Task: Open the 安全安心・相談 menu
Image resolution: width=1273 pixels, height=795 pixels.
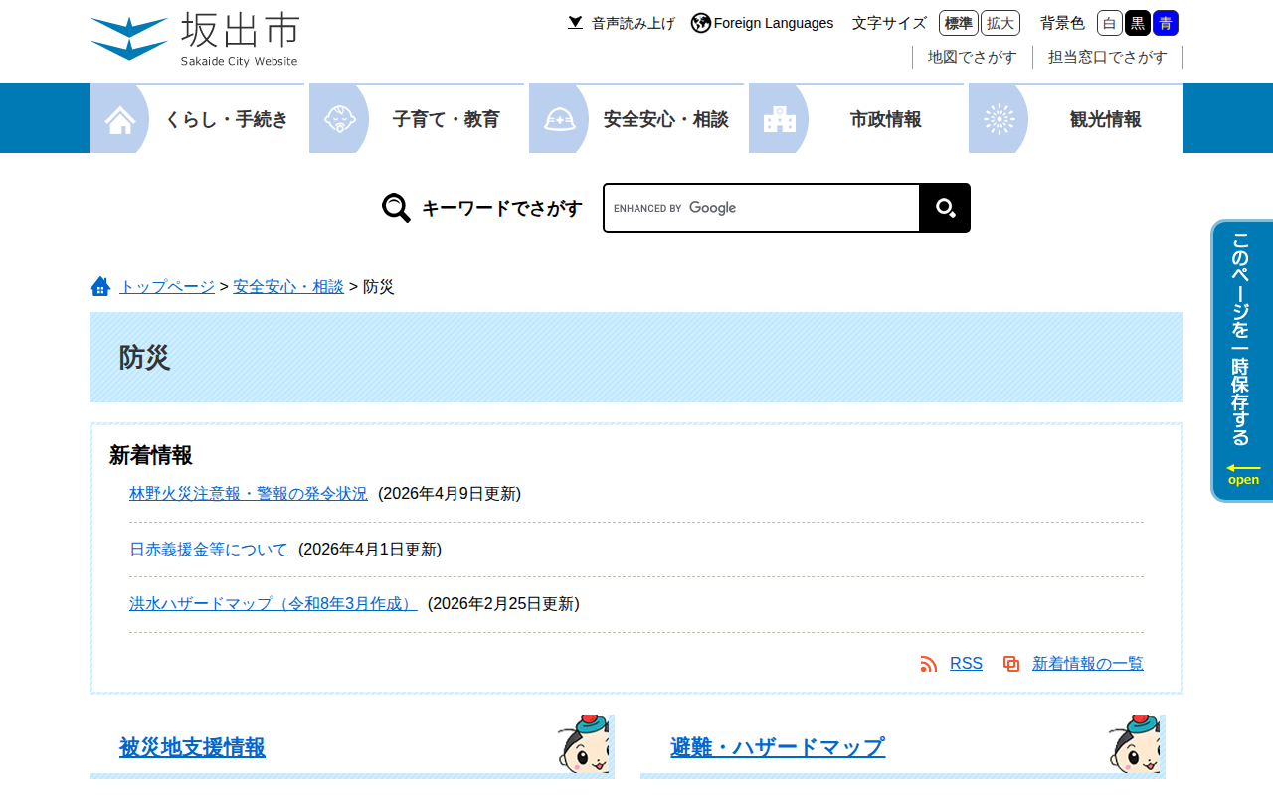Action: pos(636,119)
